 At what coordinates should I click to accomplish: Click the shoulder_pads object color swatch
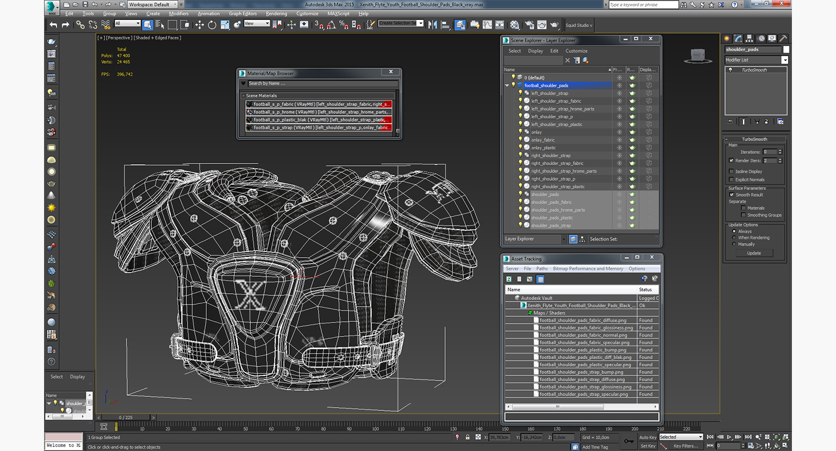(786, 50)
